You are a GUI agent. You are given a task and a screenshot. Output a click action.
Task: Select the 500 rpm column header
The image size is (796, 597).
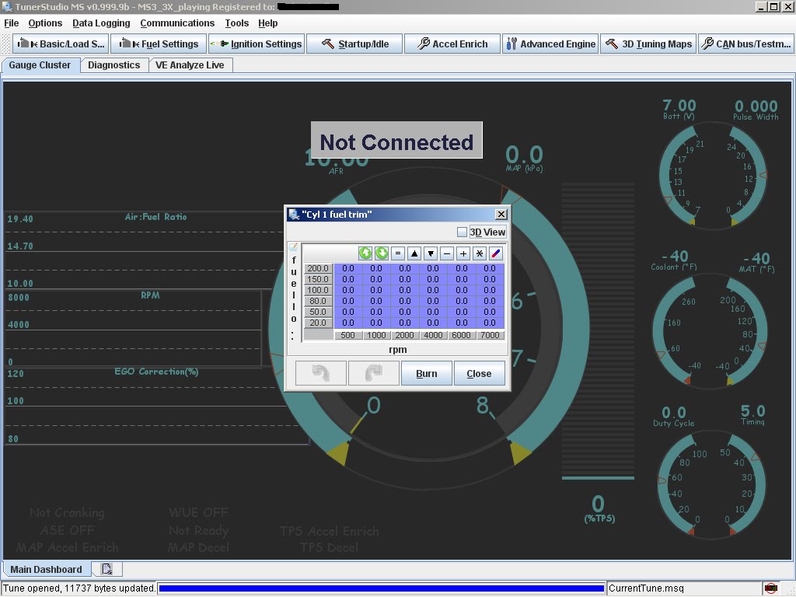(347, 335)
